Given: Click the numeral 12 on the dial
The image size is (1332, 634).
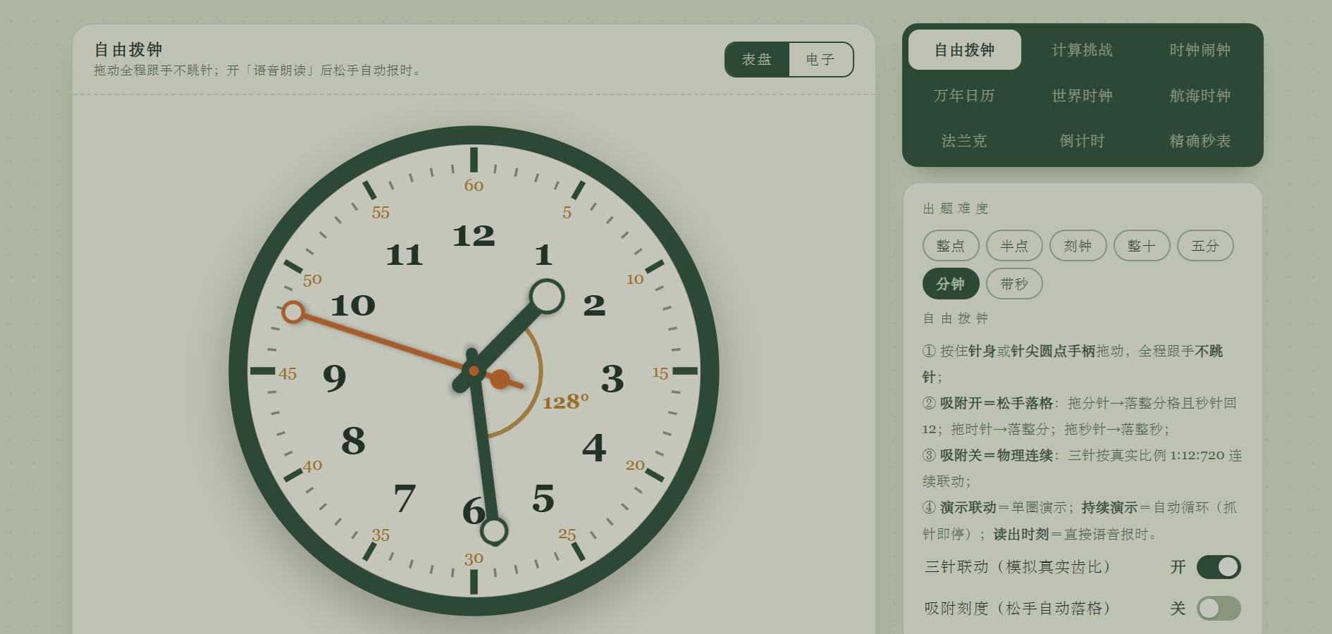Looking at the screenshot, I should tap(474, 236).
